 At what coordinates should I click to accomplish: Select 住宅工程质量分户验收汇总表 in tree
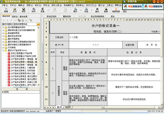click(x=23, y=56)
